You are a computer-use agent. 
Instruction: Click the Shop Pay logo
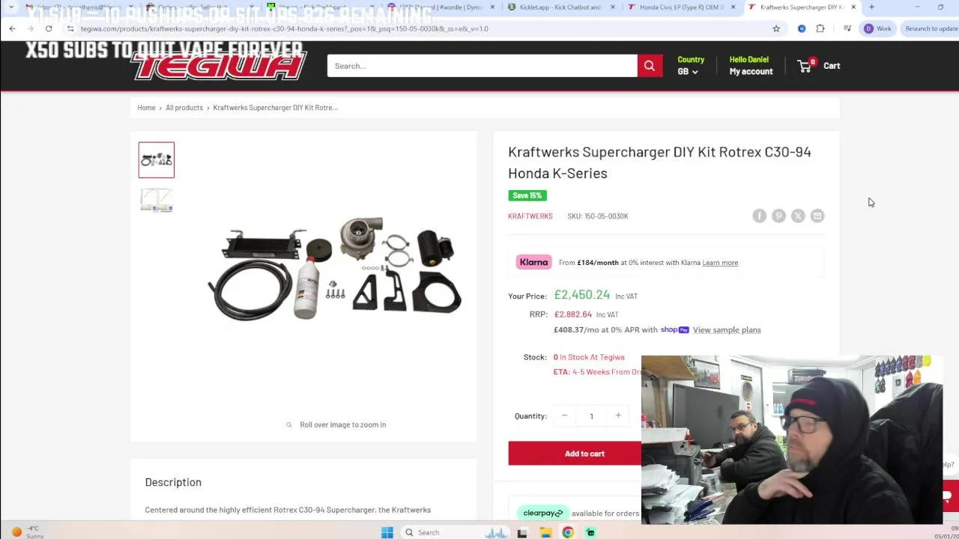click(x=674, y=329)
